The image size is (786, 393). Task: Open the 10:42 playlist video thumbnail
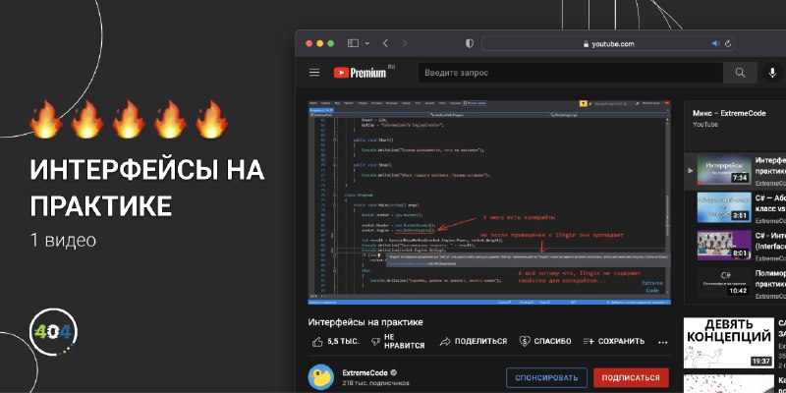724,283
